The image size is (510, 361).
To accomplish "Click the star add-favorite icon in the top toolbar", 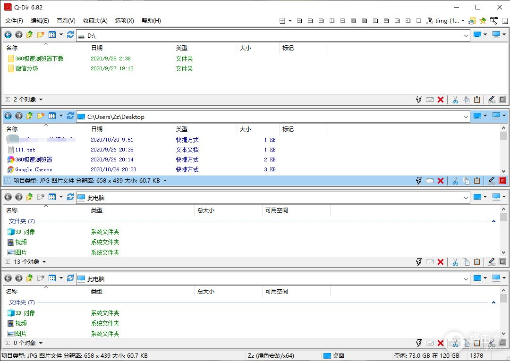I will click(483, 21).
